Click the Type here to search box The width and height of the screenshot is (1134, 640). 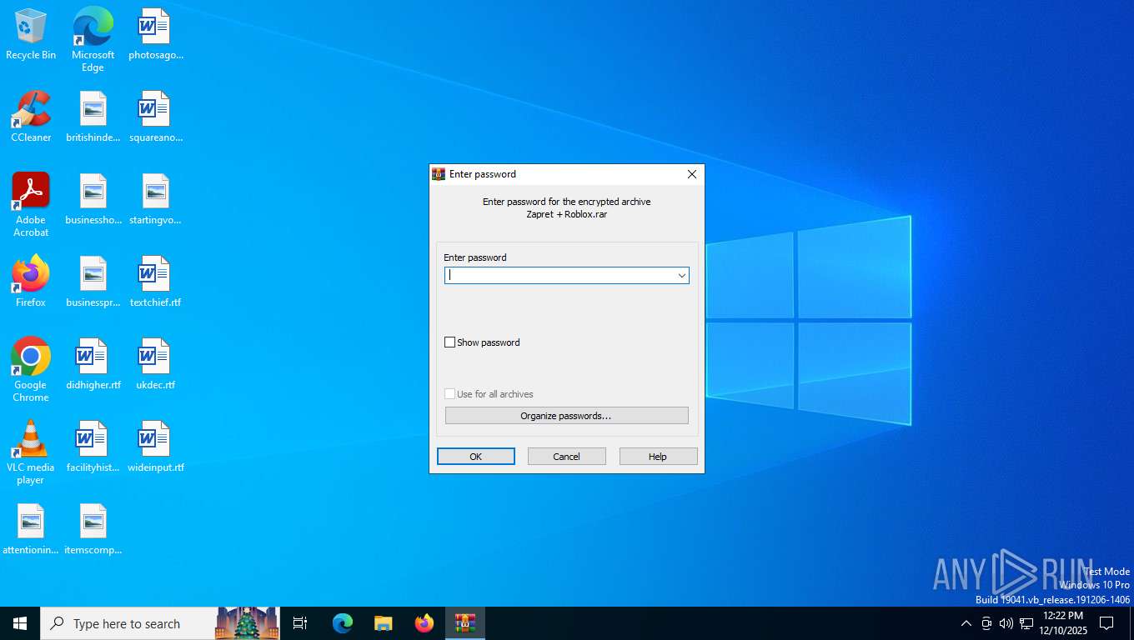129,623
